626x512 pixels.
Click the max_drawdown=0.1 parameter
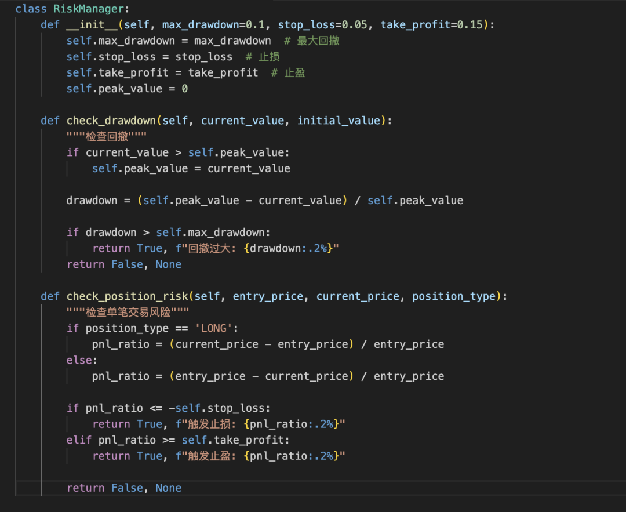(213, 25)
